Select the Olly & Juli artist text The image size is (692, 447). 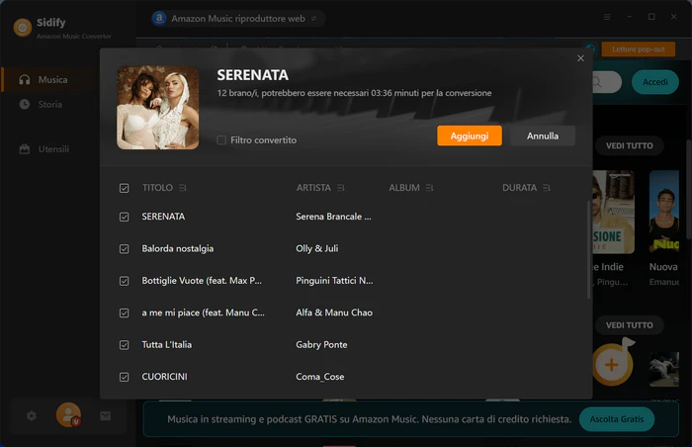click(317, 248)
